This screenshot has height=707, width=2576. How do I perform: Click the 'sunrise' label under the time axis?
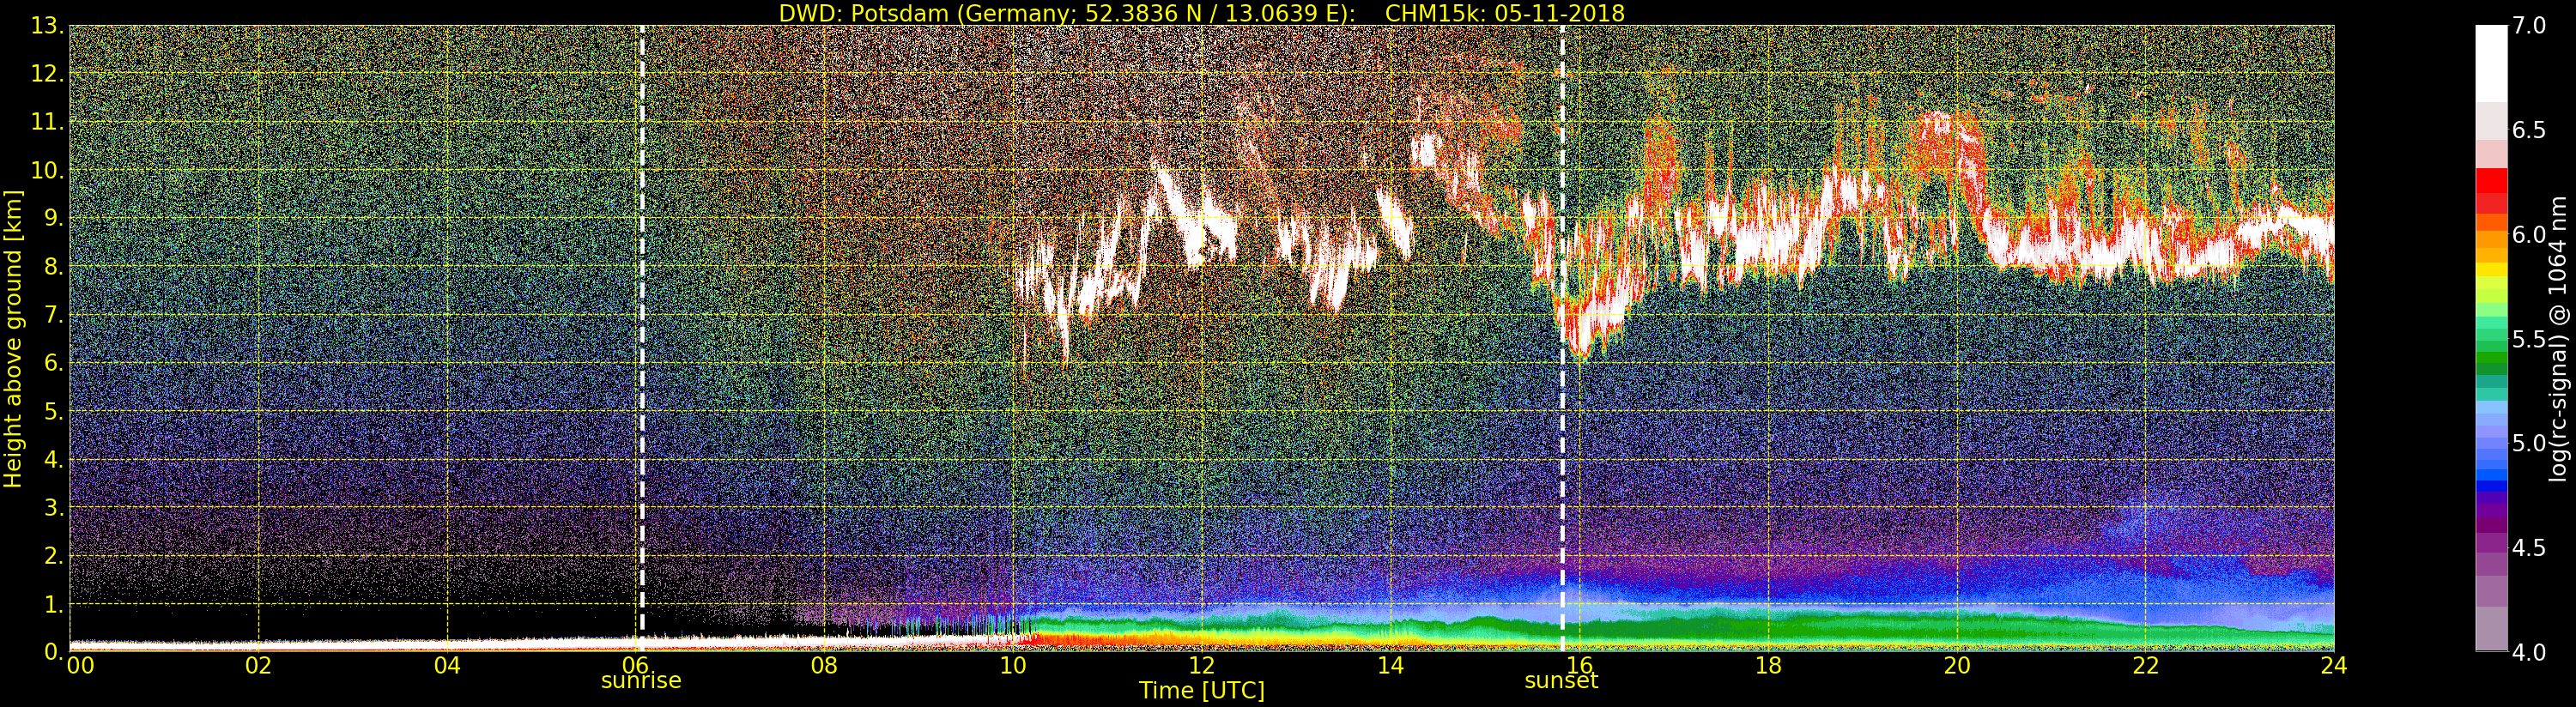coord(641,681)
